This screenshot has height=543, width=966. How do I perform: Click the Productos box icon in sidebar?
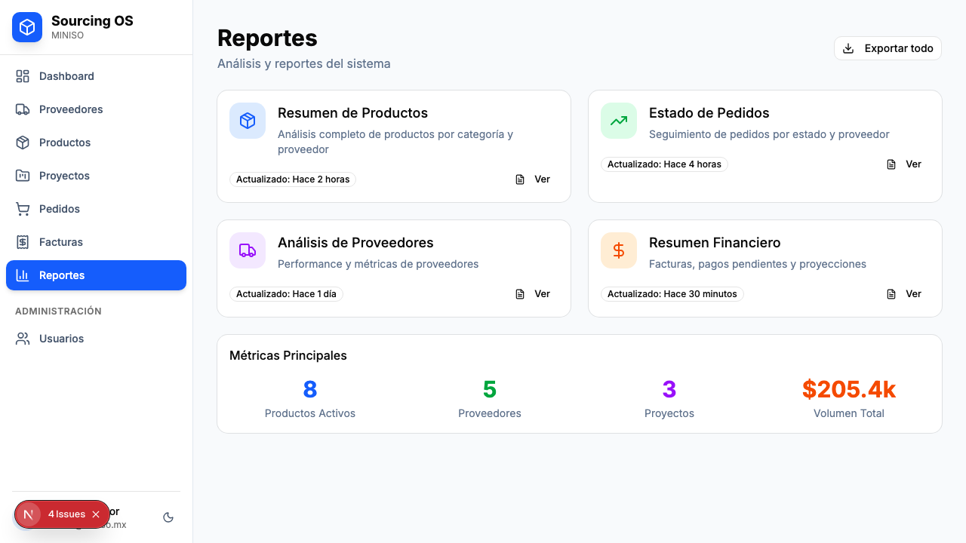coord(23,143)
